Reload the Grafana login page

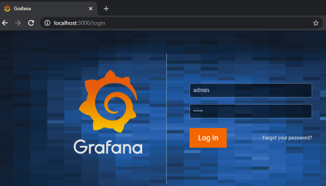(31, 23)
